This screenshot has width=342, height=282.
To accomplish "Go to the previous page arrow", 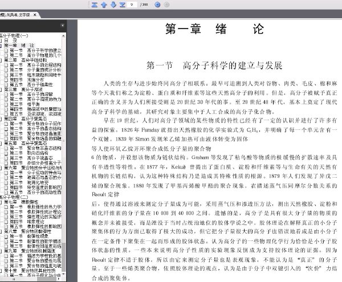I will point(104,5).
